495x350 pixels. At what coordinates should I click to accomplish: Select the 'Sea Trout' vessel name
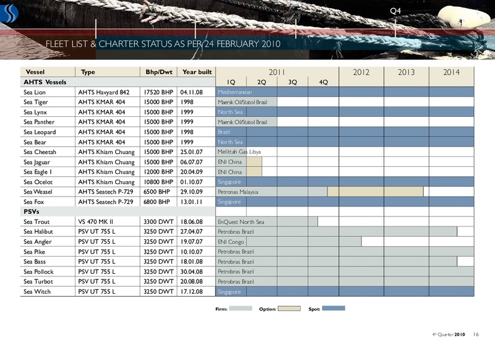coord(37,221)
